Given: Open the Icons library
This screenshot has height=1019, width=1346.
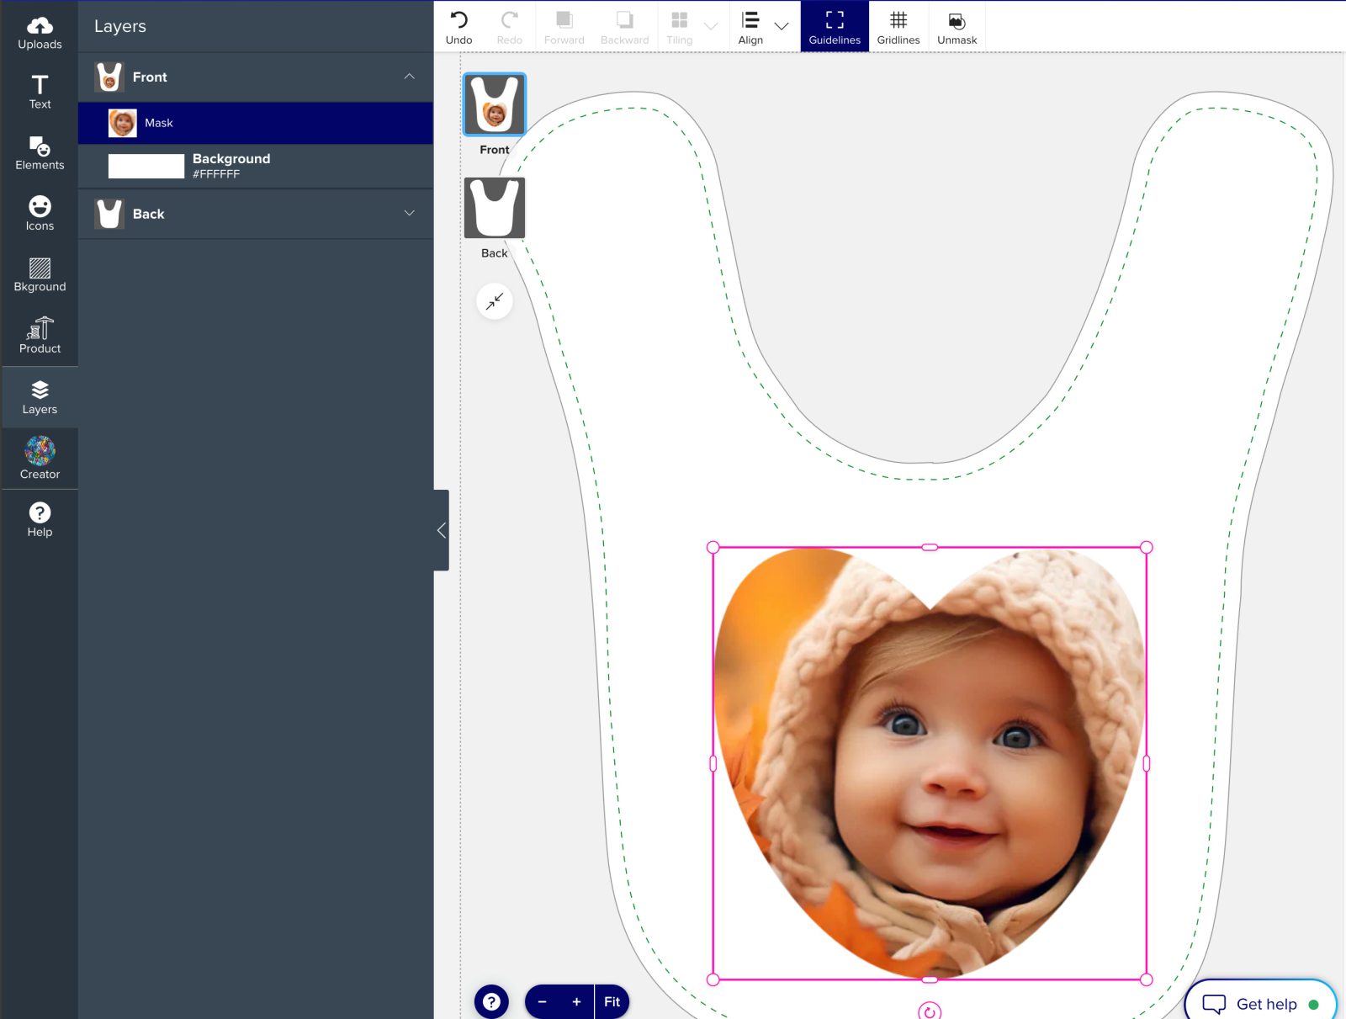Looking at the screenshot, I should 40,214.
